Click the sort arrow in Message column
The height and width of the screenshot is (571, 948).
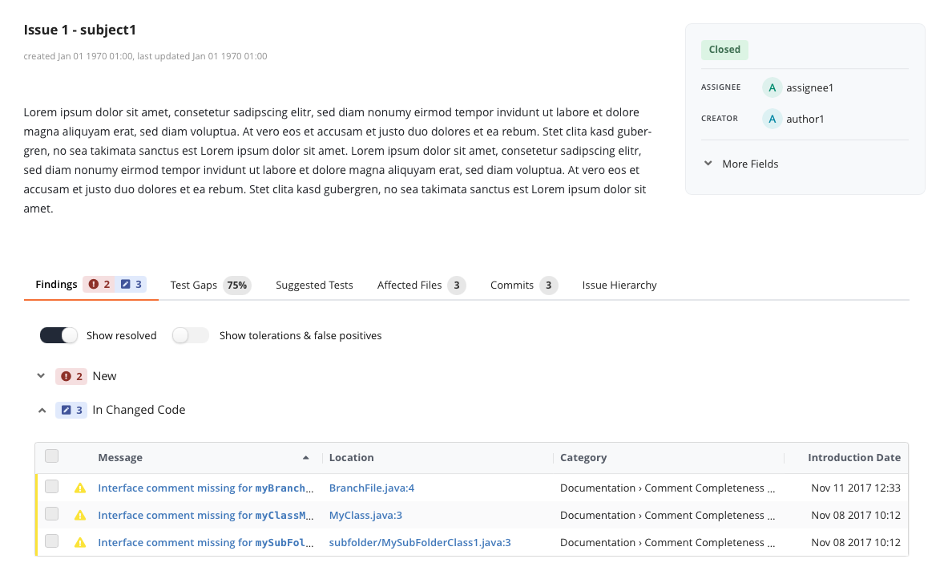(305, 458)
